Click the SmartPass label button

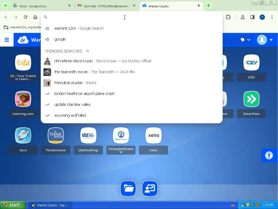point(251,114)
